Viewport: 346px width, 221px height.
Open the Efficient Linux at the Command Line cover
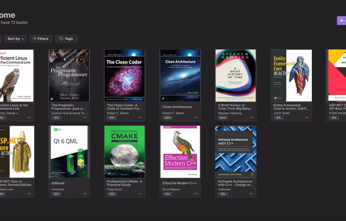point(17,76)
